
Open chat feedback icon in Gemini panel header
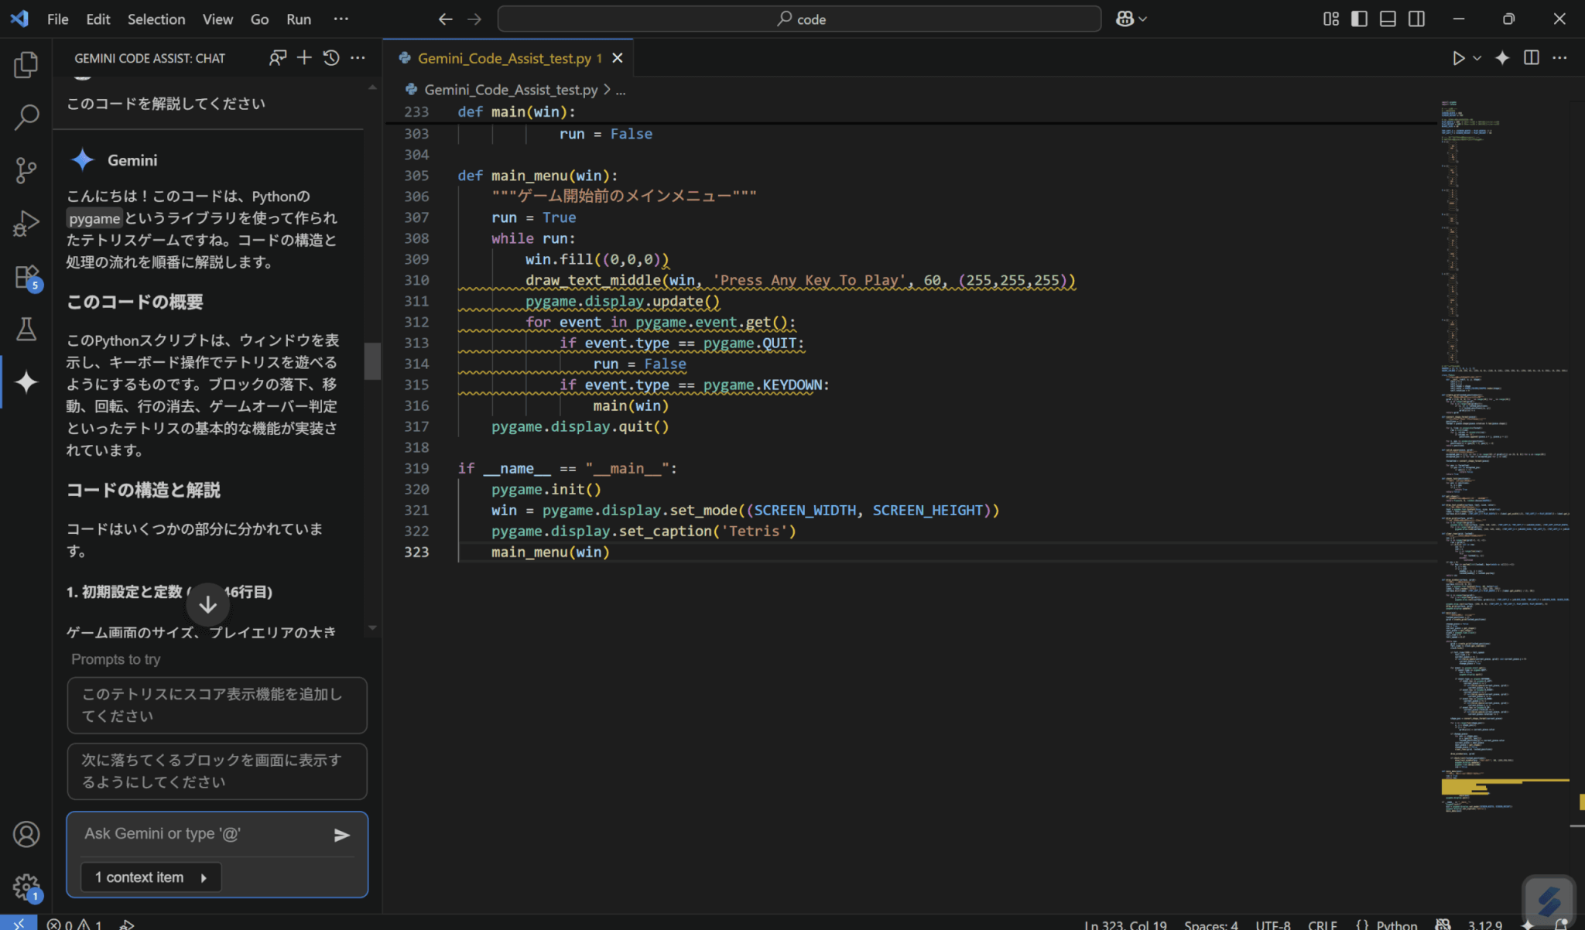click(x=277, y=57)
